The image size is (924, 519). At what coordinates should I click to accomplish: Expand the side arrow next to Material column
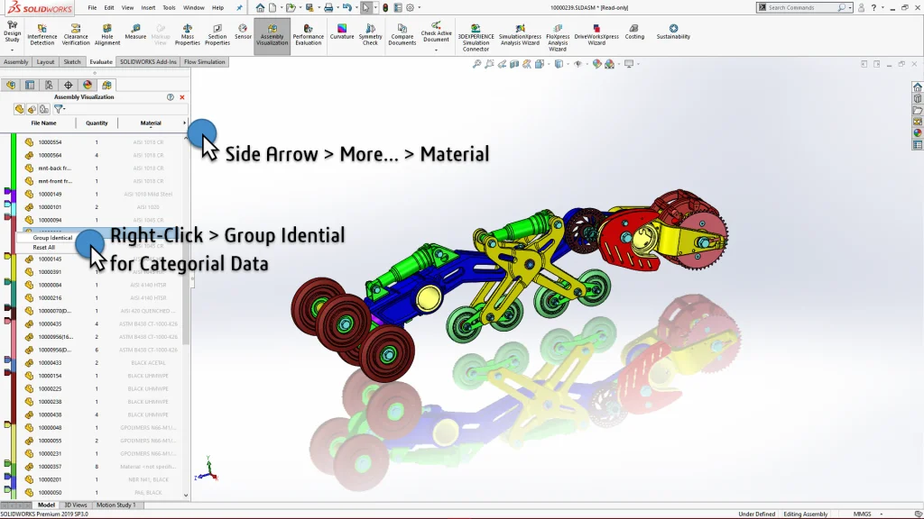pyautogui.click(x=185, y=123)
